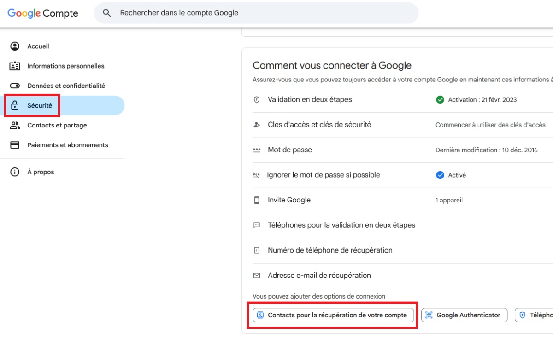Click the key icon beside Clés d'accès
553x345 pixels.
(257, 124)
